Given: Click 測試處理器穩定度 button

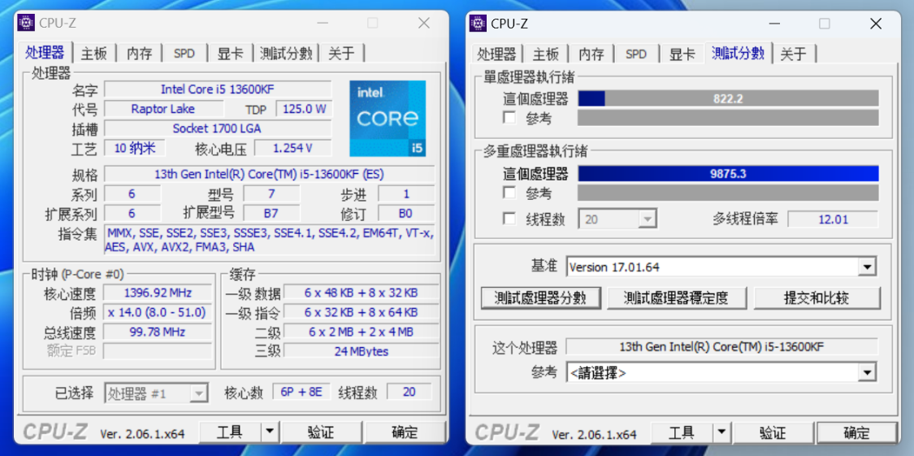Looking at the screenshot, I should tap(676, 298).
